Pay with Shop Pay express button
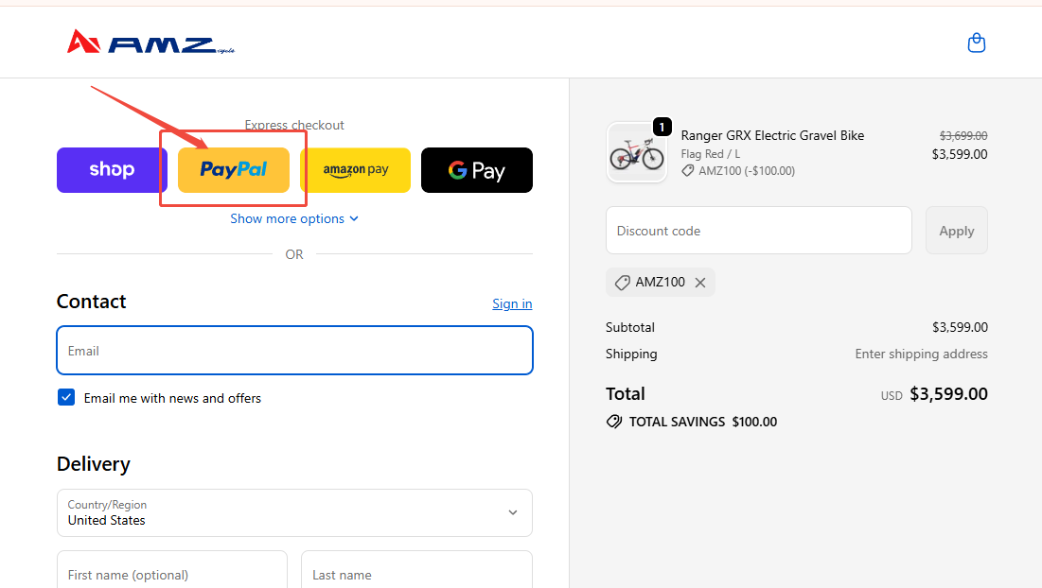1042x588 pixels. (112, 170)
